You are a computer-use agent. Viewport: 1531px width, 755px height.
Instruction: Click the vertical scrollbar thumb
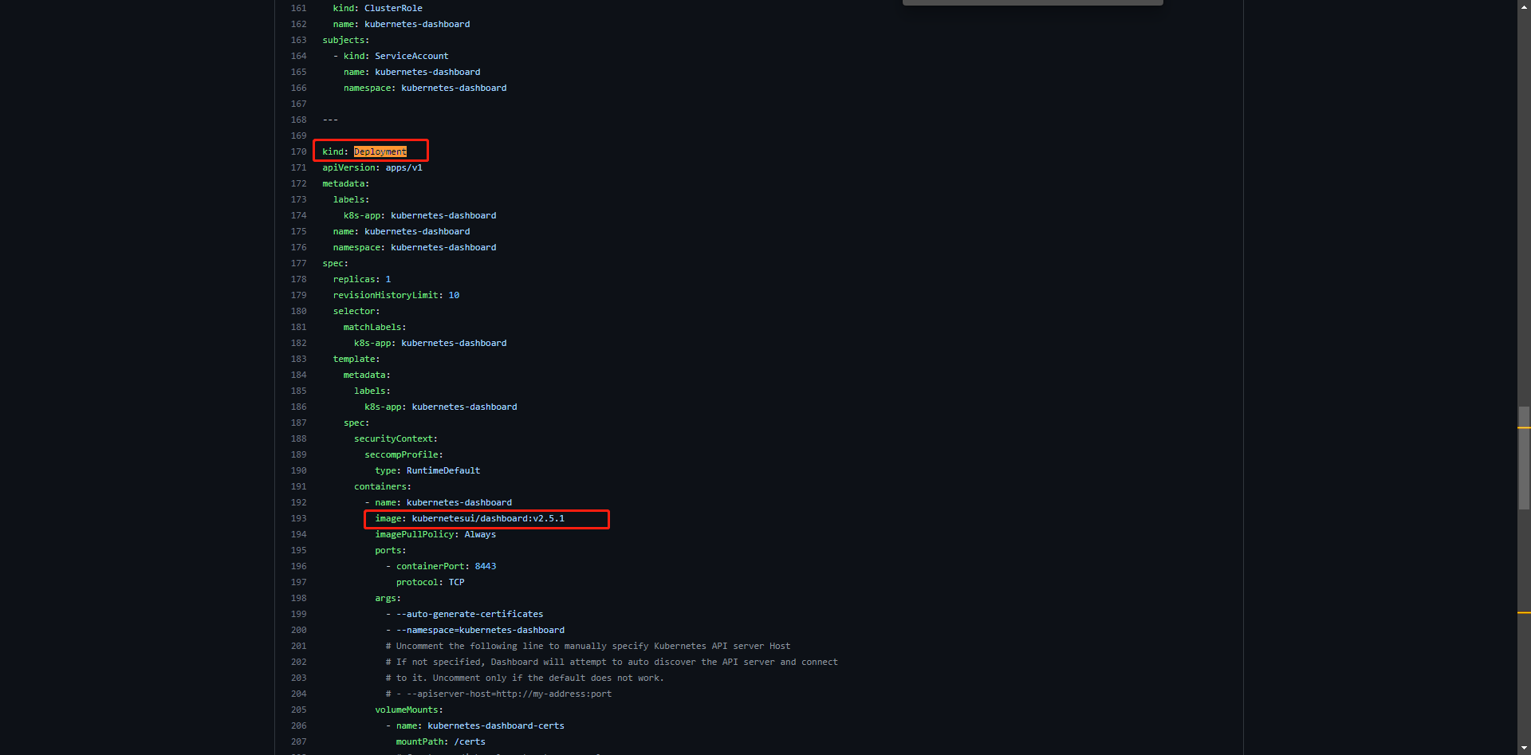[1524, 458]
